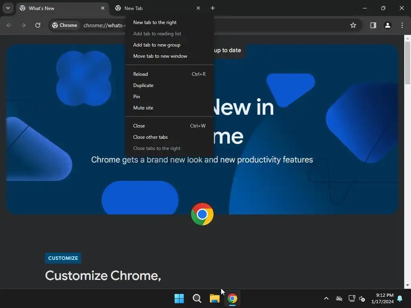Select Add tab to new group
The image size is (411, 308).
tap(170, 45)
